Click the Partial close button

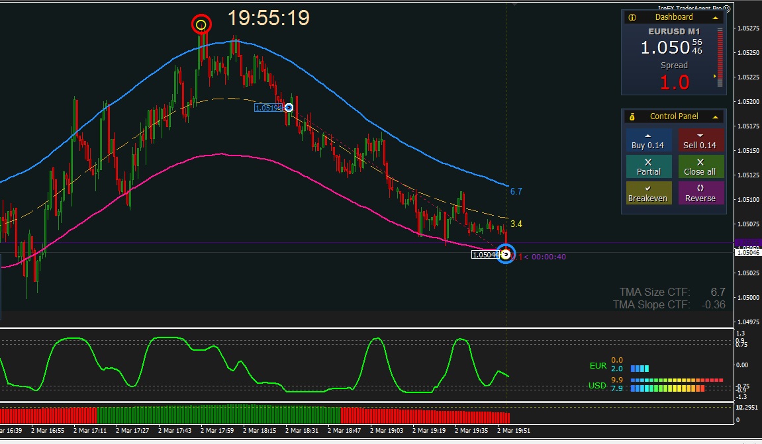coord(649,167)
